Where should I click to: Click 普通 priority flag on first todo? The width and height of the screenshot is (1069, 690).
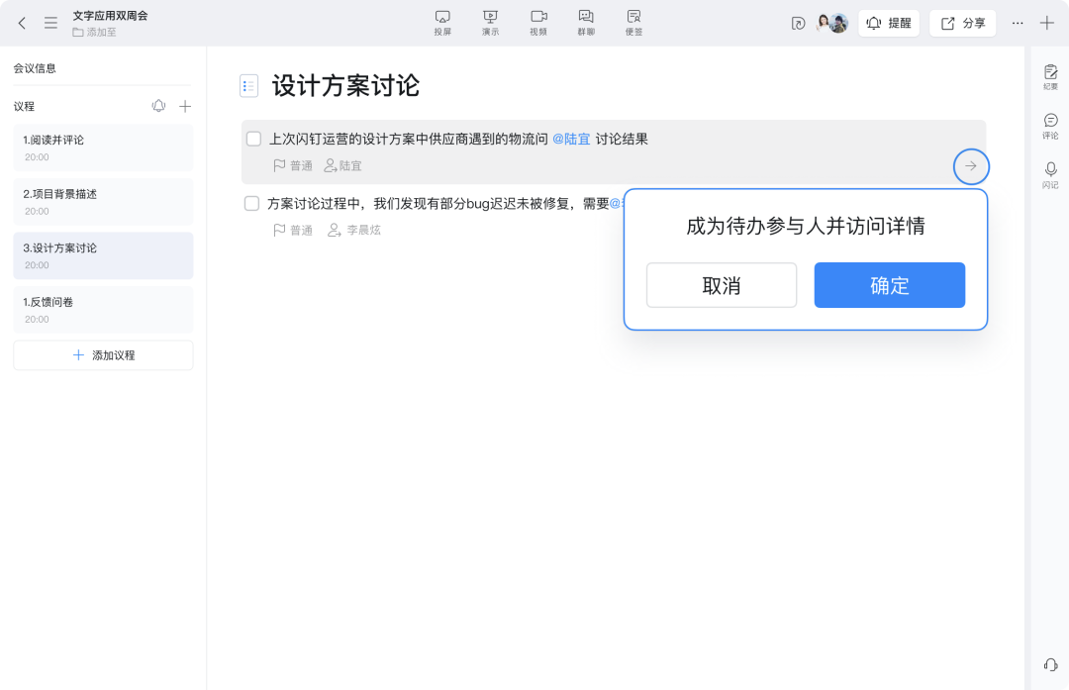pos(292,166)
